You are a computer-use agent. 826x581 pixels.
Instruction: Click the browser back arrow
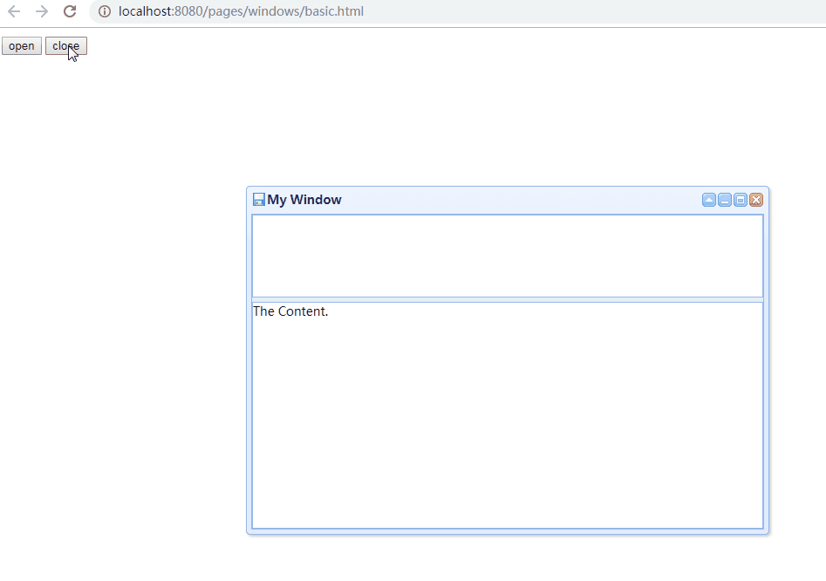click(15, 12)
